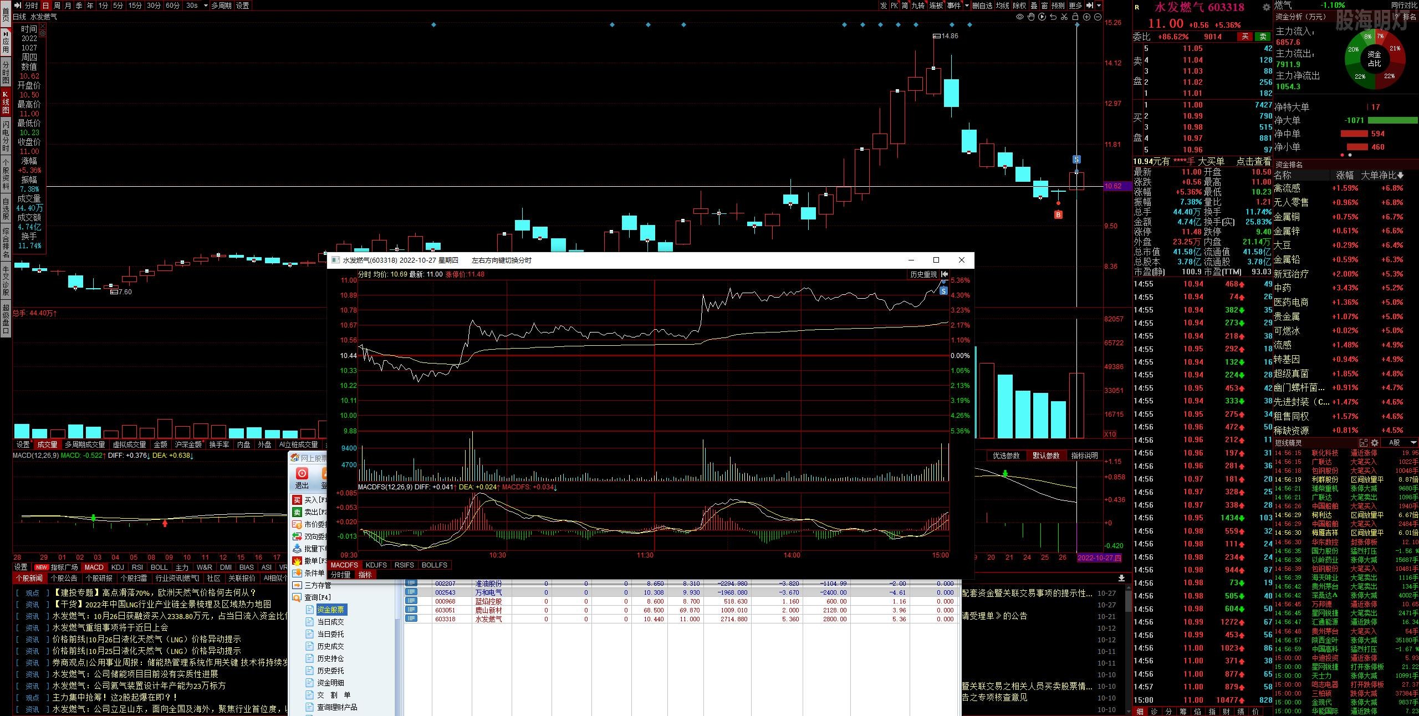Click the rewind icon next to 历史重现

point(945,274)
